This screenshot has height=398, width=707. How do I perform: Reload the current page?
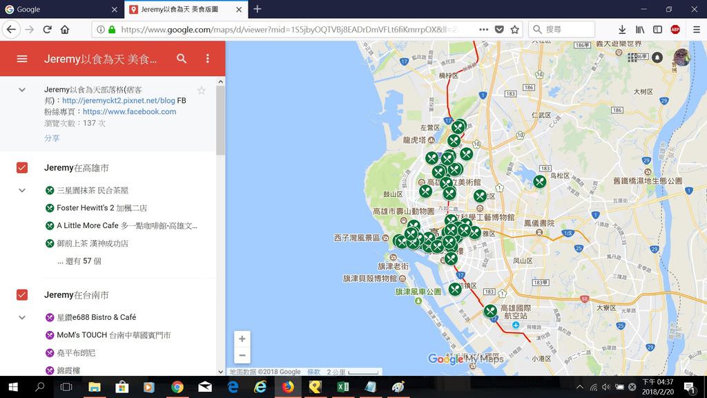coord(48,29)
